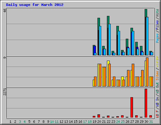Click day 7 on the bottom axis
161x125 pixels.
(x=39, y=122)
